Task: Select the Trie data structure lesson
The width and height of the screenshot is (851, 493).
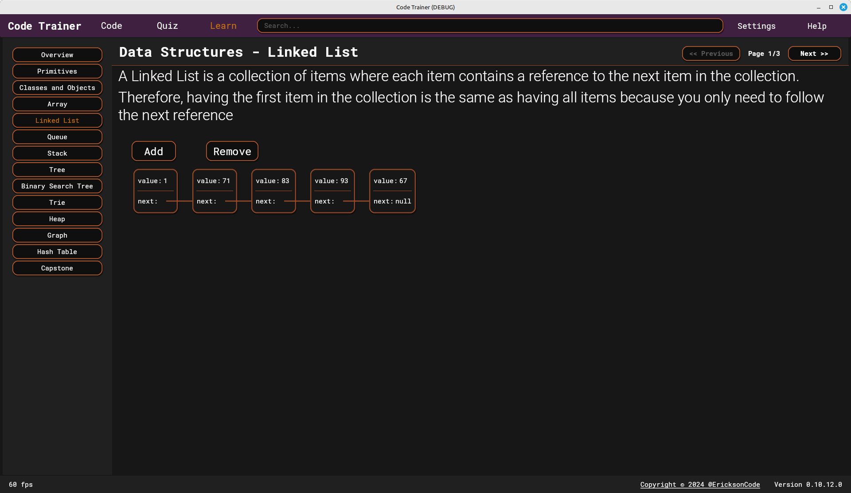Action: point(57,203)
